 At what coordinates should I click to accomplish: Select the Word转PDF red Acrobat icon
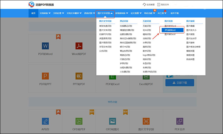pyautogui.click(x=79, y=46)
